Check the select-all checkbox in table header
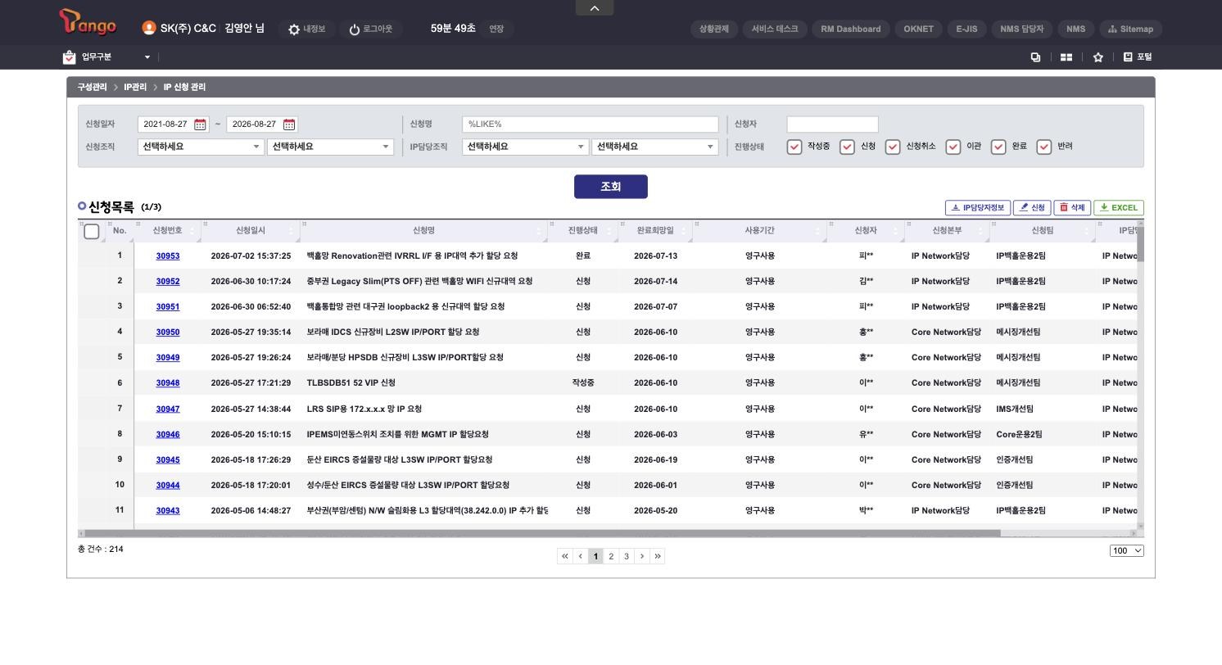The width and height of the screenshot is (1222, 665). tap(92, 232)
